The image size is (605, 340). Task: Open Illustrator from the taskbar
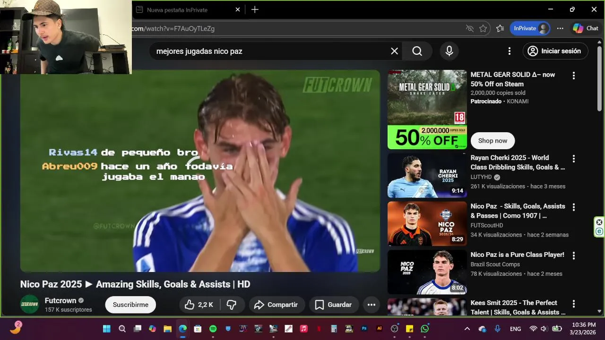pos(379,329)
